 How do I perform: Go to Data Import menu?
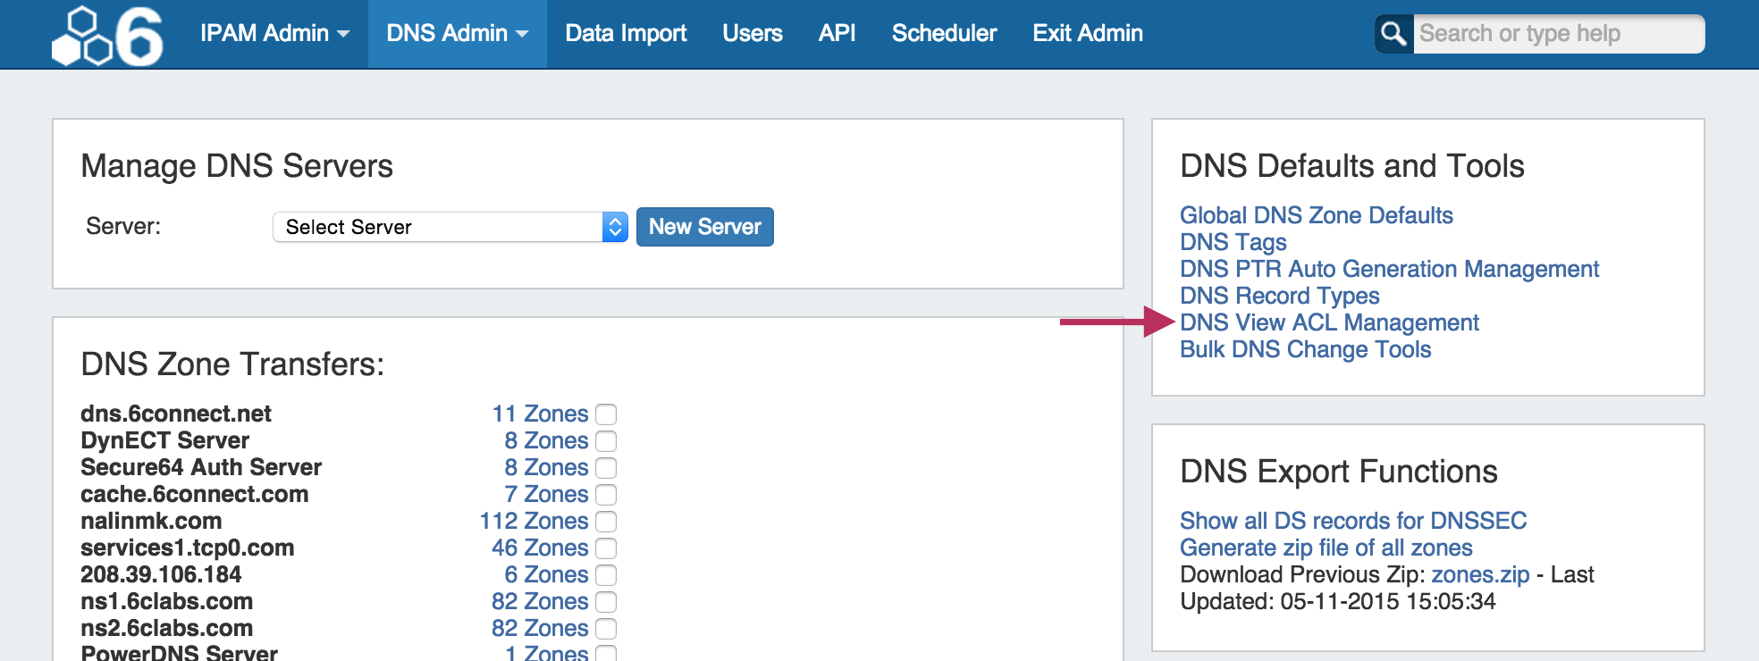point(626,34)
